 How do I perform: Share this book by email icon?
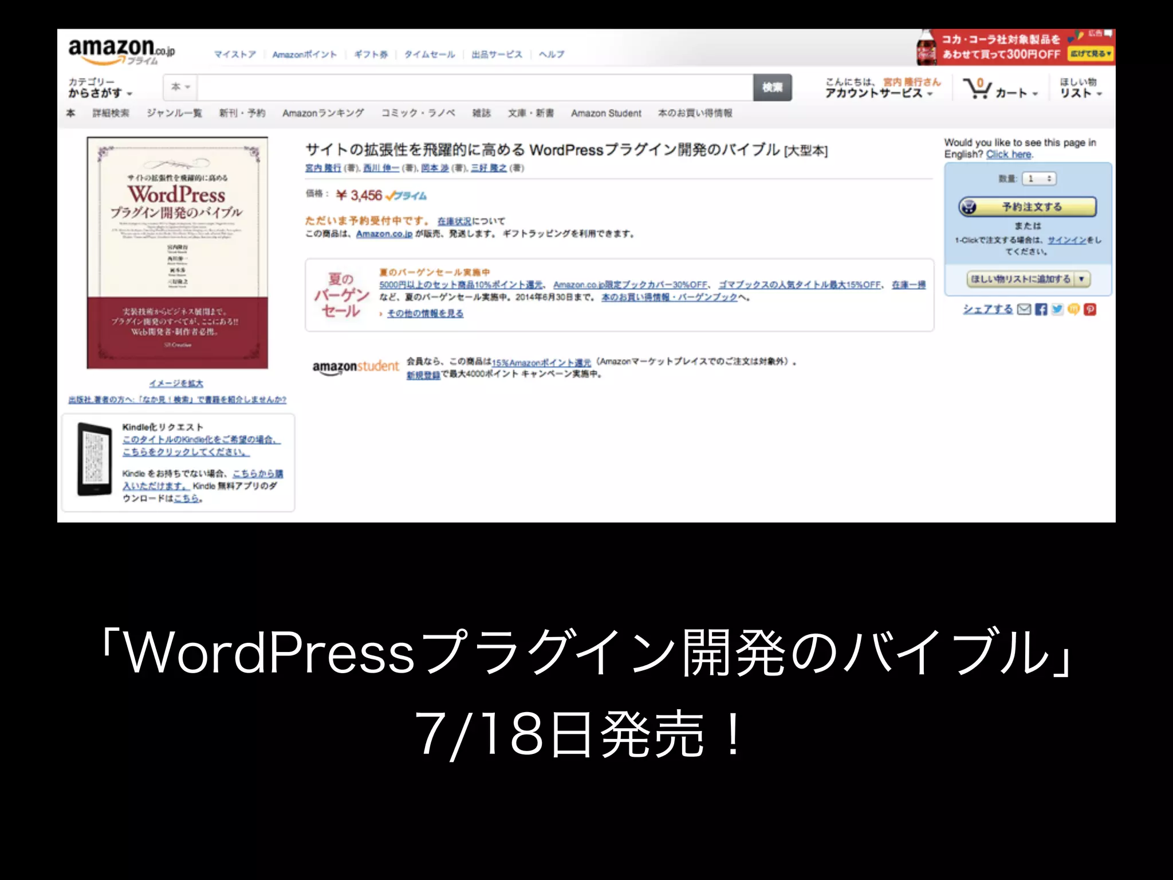click(1024, 309)
